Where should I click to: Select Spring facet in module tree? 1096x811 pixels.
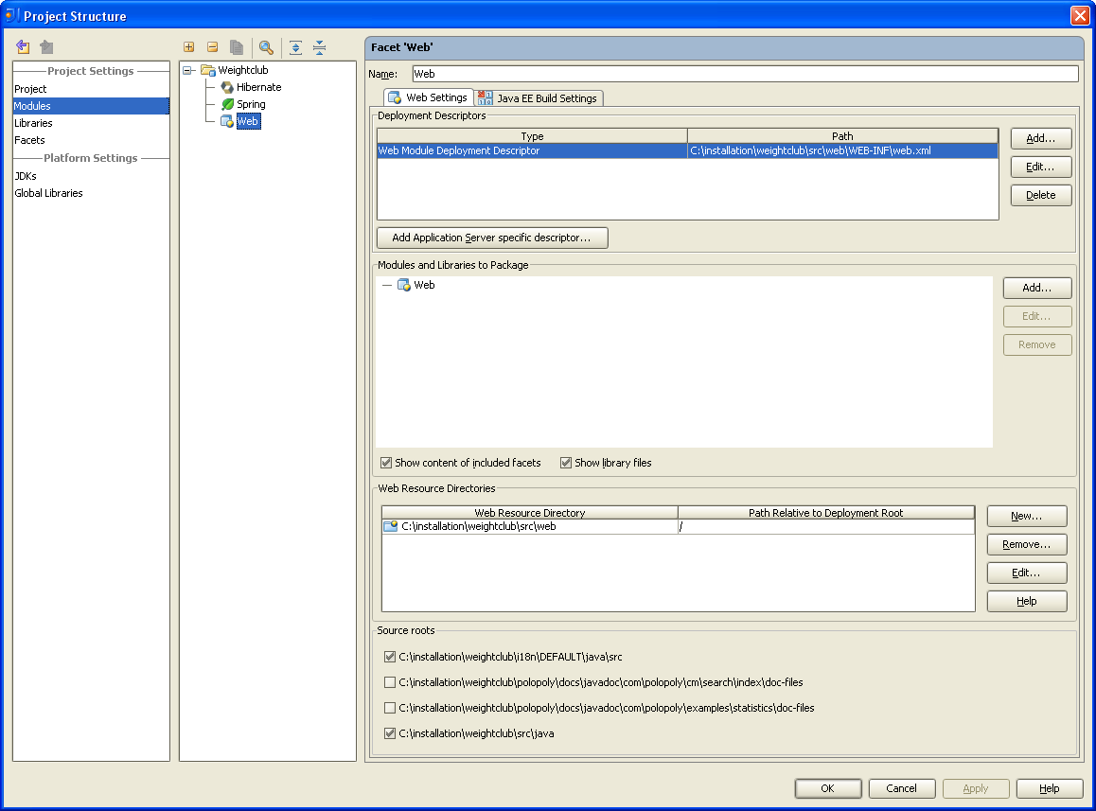(251, 104)
